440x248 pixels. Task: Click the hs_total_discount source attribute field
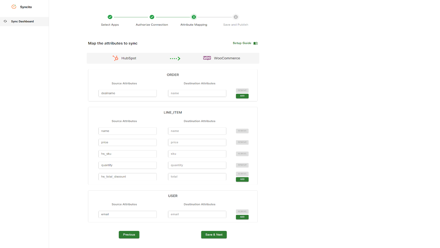pos(127,177)
